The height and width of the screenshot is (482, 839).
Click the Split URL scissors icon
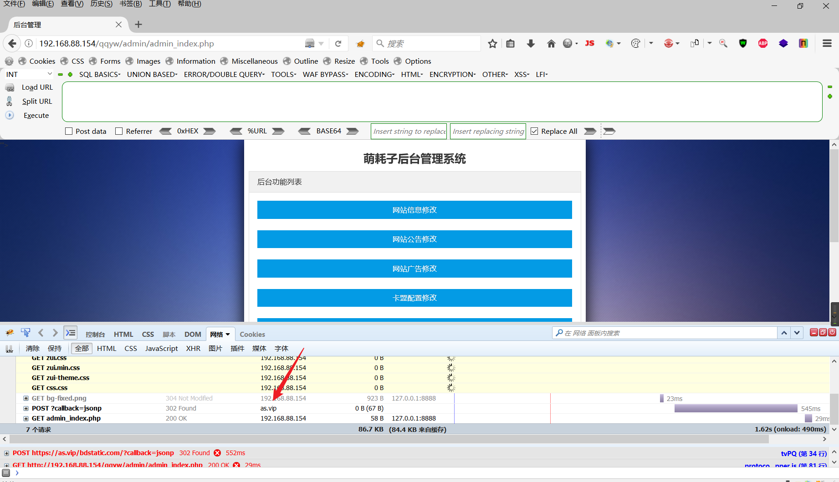click(10, 101)
